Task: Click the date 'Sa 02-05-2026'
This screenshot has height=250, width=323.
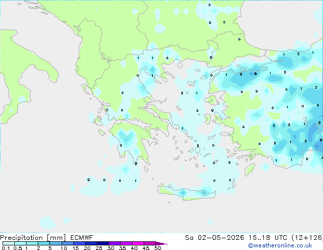Action: pyautogui.click(x=214, y=238)
